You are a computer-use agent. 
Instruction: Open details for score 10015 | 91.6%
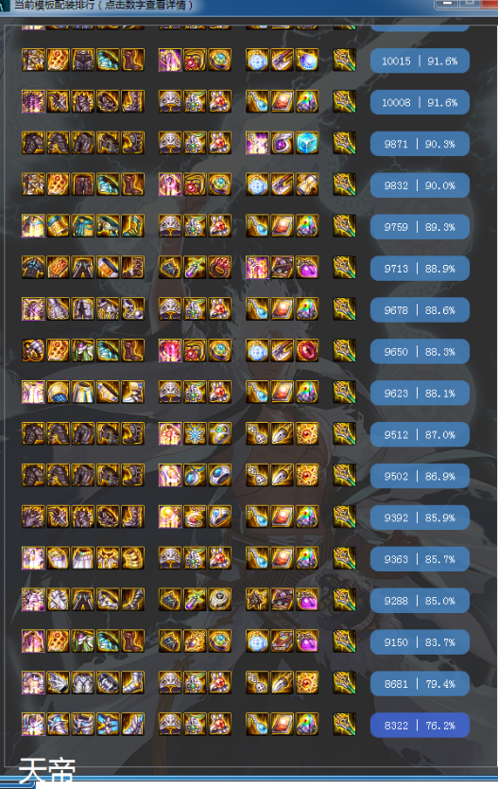420,61
